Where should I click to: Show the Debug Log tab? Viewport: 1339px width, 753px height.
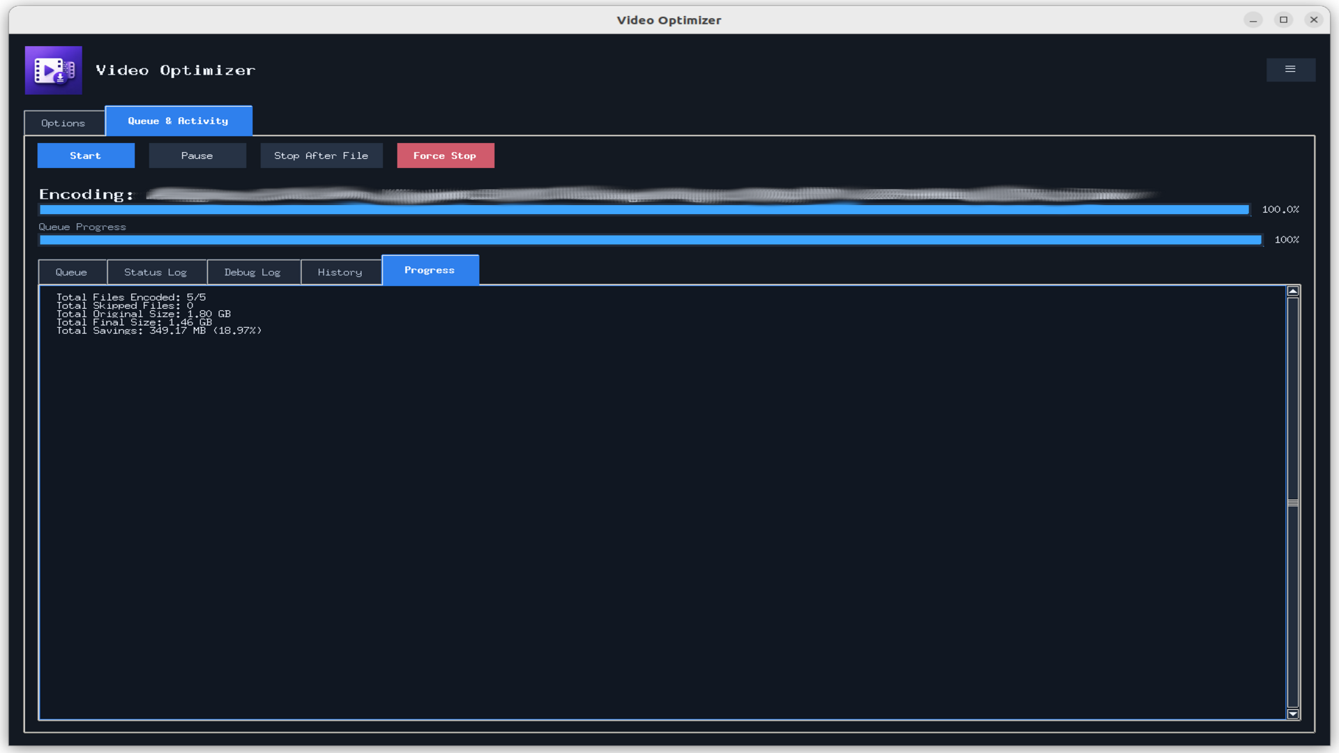[252, 273]
